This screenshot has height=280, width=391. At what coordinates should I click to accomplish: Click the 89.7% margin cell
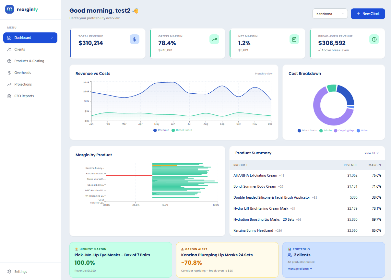376,219
